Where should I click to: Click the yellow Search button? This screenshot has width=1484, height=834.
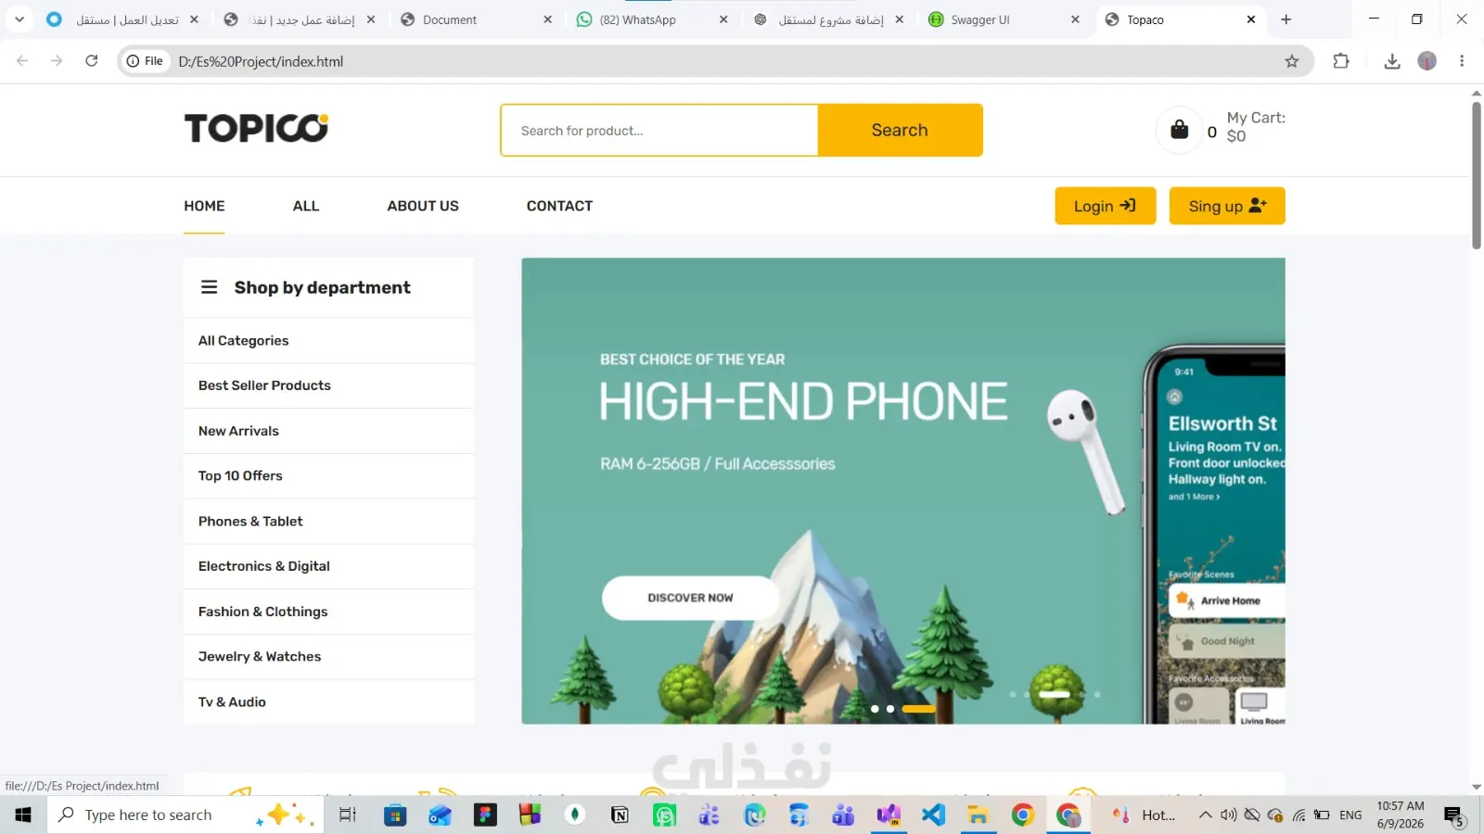[x=900, y=130]
